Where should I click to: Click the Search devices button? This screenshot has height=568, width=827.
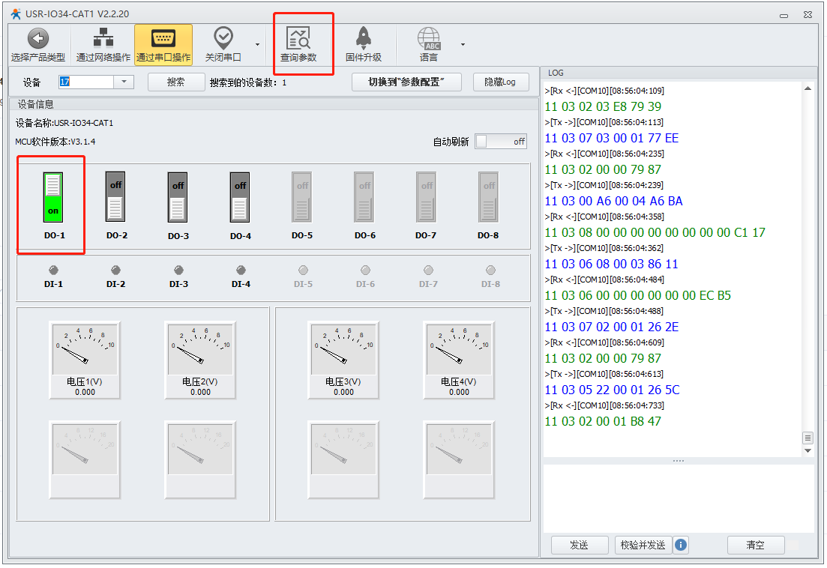(176, 82)
